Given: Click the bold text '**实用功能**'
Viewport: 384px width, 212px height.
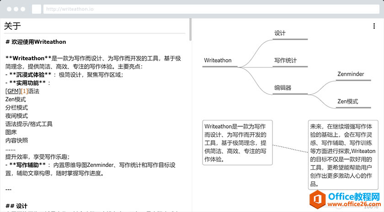Looking at the screenshot, I should pyautogui.click(x=27, y=83).
